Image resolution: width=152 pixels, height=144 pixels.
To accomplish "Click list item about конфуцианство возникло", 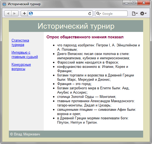I will 93,69.
